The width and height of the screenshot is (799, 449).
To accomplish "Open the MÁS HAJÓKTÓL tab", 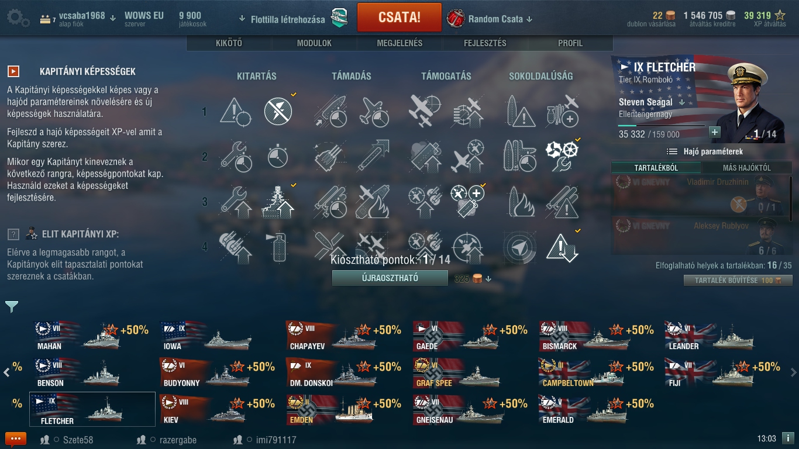I will (x=746, y=168).
